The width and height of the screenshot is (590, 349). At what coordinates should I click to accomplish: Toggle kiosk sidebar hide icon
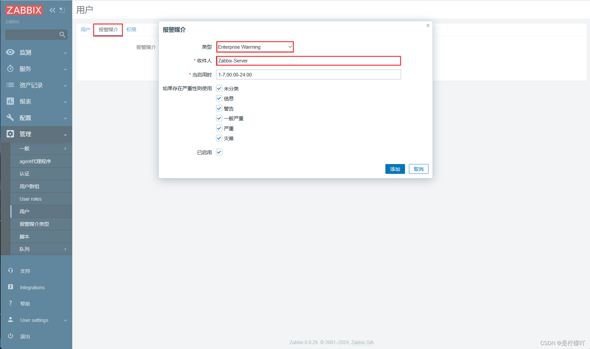[62, 10]
